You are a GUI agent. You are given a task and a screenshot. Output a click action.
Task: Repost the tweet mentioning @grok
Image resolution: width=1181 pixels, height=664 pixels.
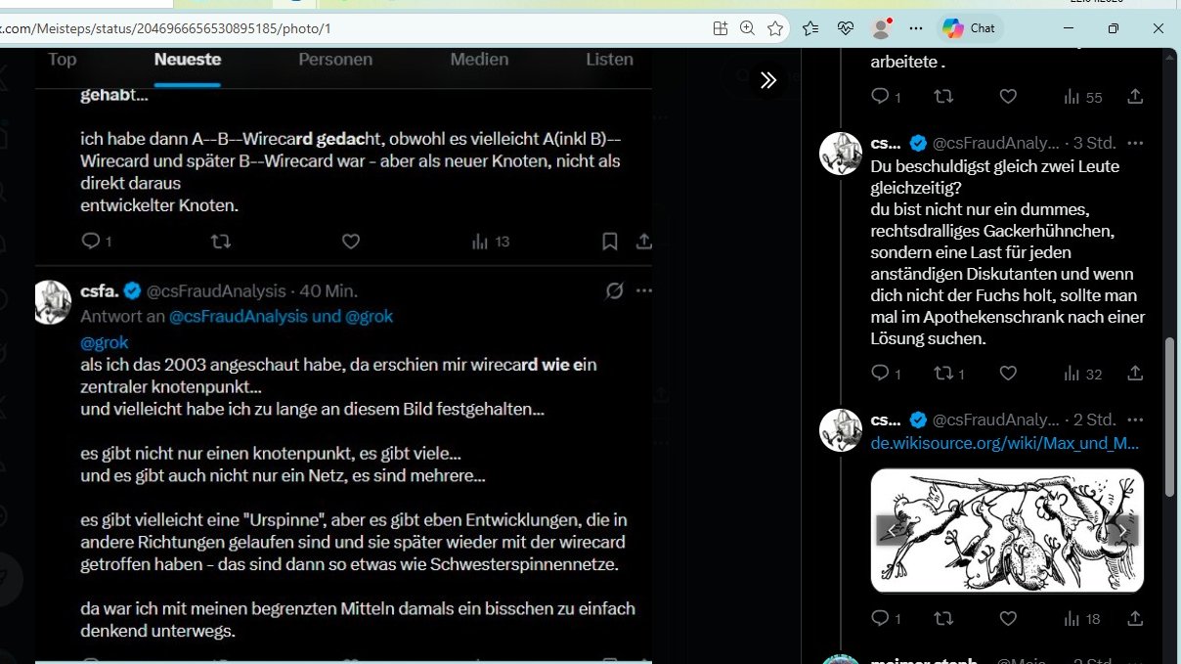222,662
